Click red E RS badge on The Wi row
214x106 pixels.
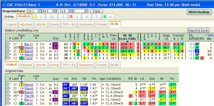(x=130, y=96)
